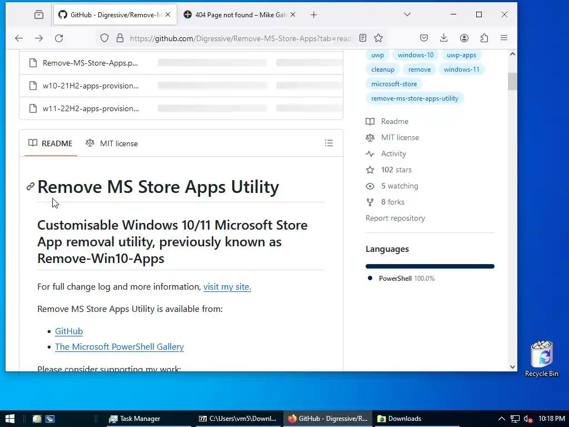569x427 pixels.
Task: Click the remove-ms-store-apps-utility topic tag
Action: click(415, 98)
